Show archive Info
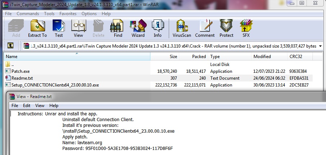326x155 pixels. click(x=158, y=28)
